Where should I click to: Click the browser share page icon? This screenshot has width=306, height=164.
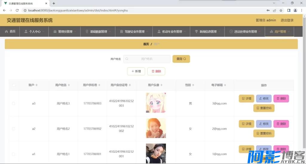pos(274,10)
